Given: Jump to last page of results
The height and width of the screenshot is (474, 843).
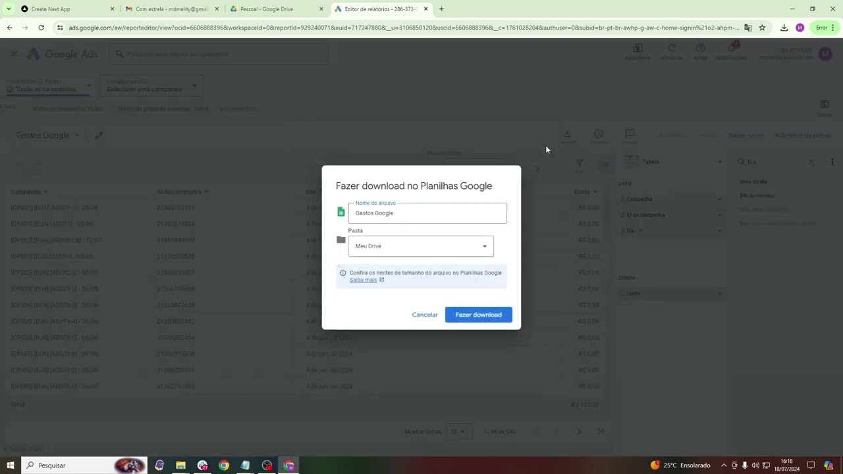Looking at the screenshot, I should [x=601, y=432].
